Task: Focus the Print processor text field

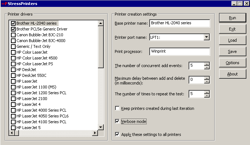Action: (180, 51)
